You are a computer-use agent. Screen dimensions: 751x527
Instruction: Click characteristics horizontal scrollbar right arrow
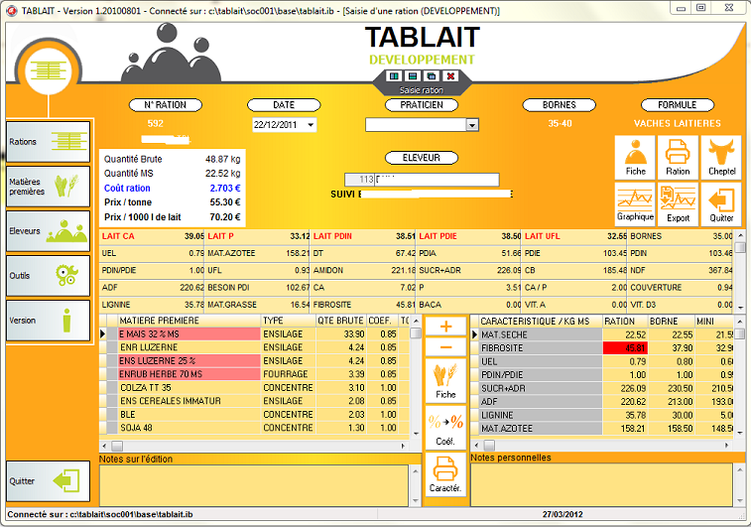(727, 445)
